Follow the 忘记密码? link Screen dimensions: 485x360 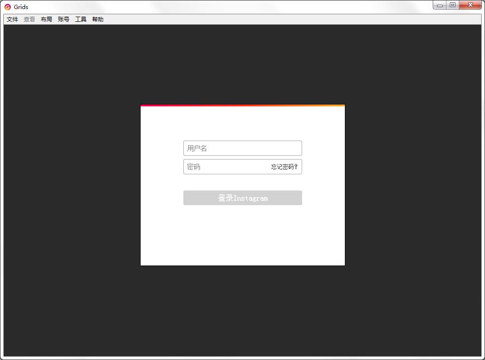pos(284,167)
